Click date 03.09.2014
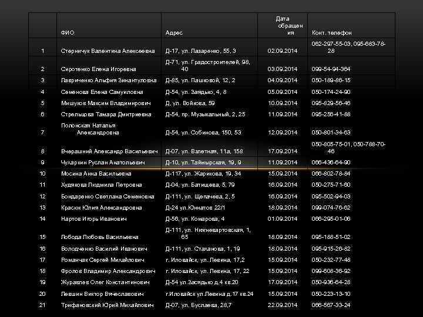 tap(283, 69)
